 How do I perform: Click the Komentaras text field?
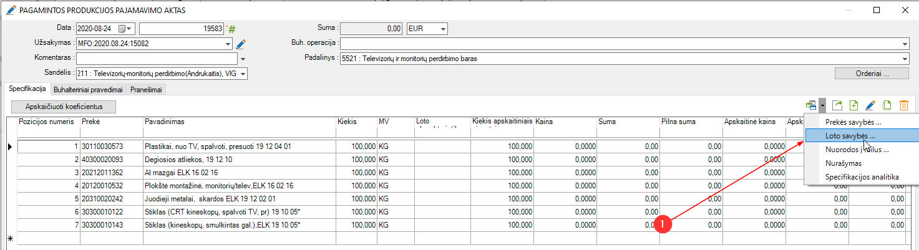157,59
